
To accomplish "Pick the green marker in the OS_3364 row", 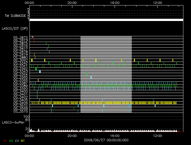I will coord(87,74).
